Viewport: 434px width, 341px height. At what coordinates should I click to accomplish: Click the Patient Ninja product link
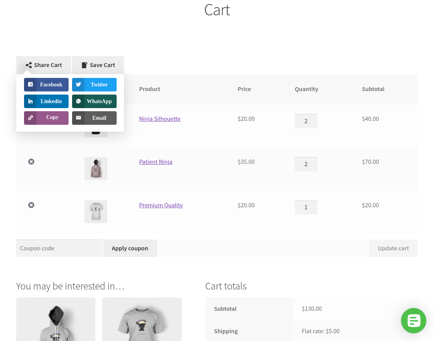pos(155,162)
